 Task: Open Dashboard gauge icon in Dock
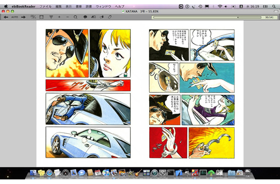point(65,172)
